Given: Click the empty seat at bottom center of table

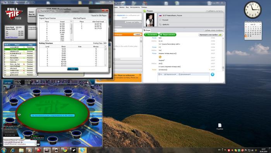Looking at the screenshot, I should tap(53, 140).
